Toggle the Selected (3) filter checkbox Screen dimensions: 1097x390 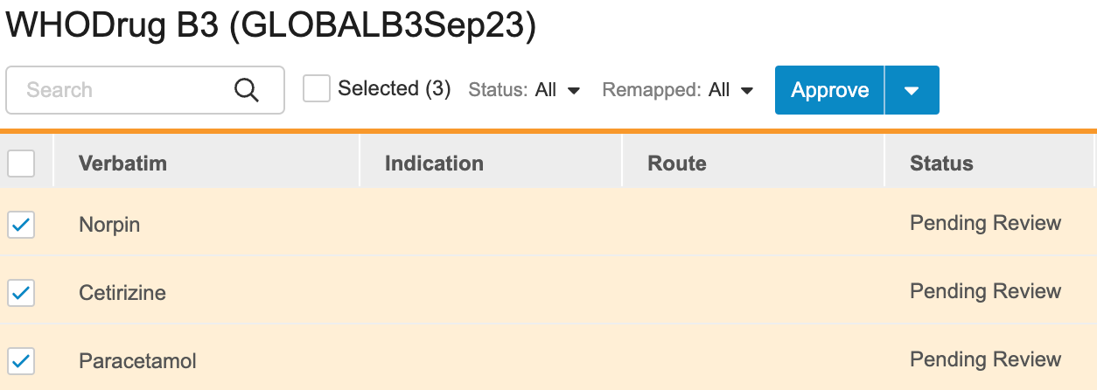click(x=317, y=89)
